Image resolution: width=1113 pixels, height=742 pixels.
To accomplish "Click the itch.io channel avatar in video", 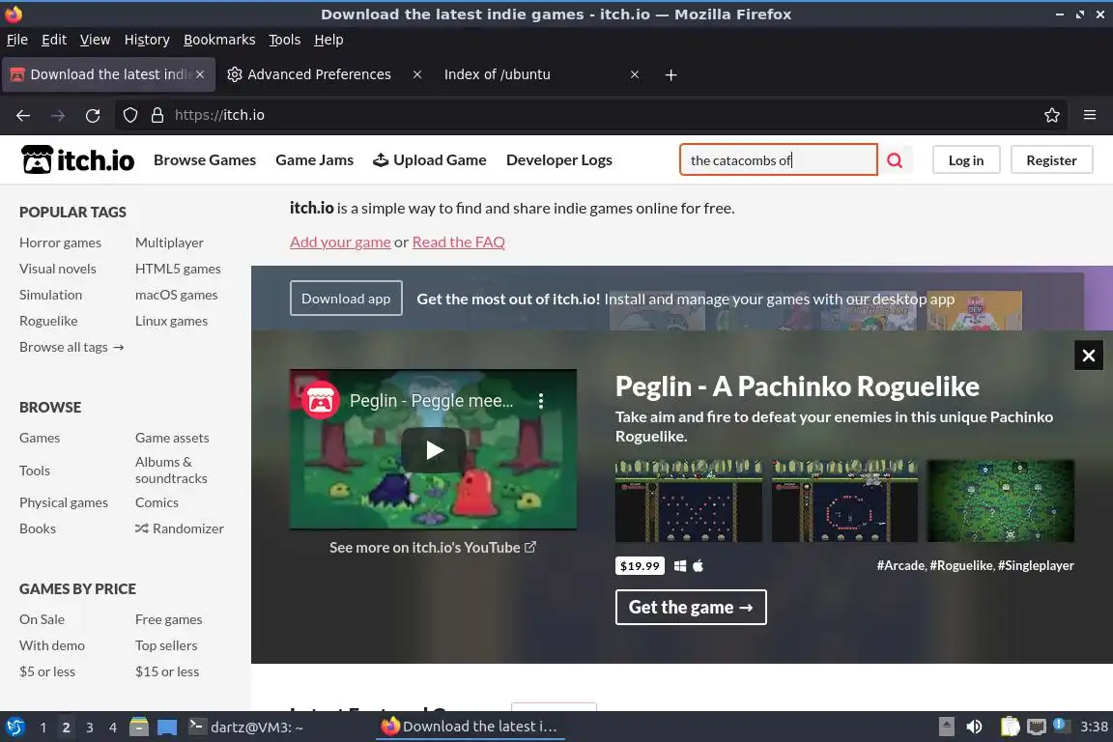I will (x=320, y=400).
